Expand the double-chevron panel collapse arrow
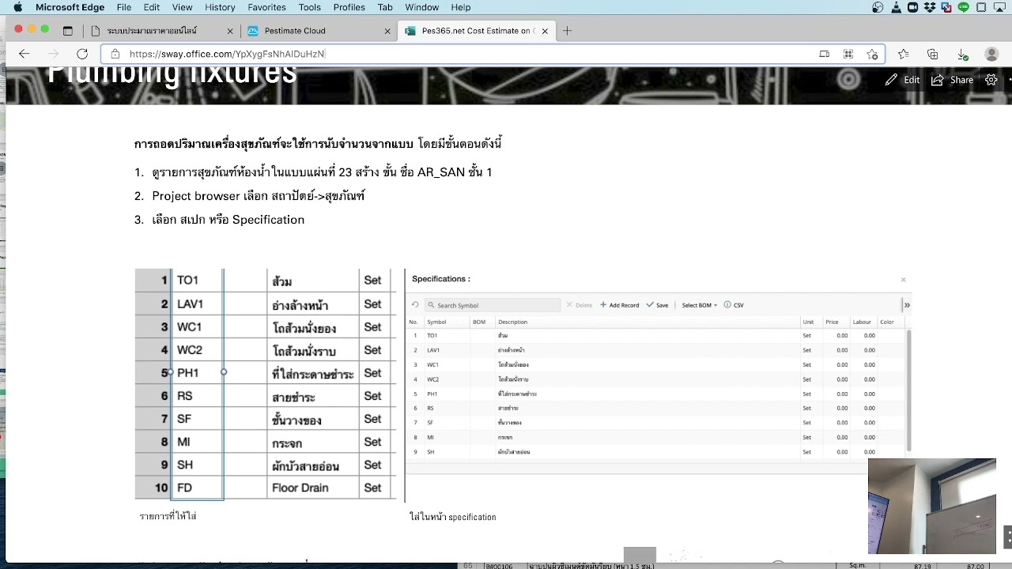Screen dimensions: 1012x569 point(907,305)
